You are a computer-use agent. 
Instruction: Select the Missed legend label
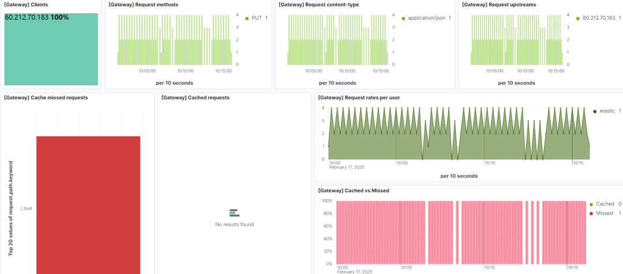pyautogui.click(x=605, y=213)
